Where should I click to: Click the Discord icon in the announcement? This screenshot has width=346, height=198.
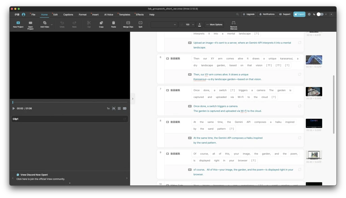pos(18,175)
